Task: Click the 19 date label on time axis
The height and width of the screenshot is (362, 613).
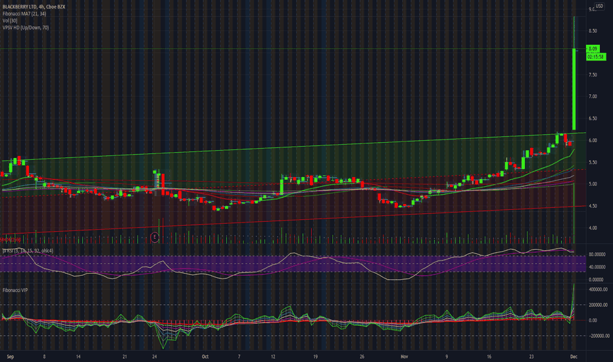Action: pos(315,357)
